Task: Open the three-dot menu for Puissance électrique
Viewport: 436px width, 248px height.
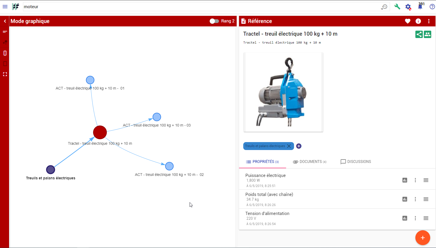Action: [415, 180]
